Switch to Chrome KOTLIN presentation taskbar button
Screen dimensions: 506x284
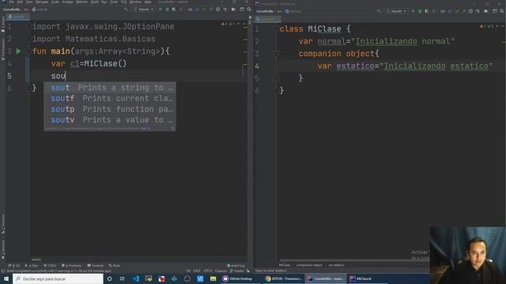pos(283,278)
